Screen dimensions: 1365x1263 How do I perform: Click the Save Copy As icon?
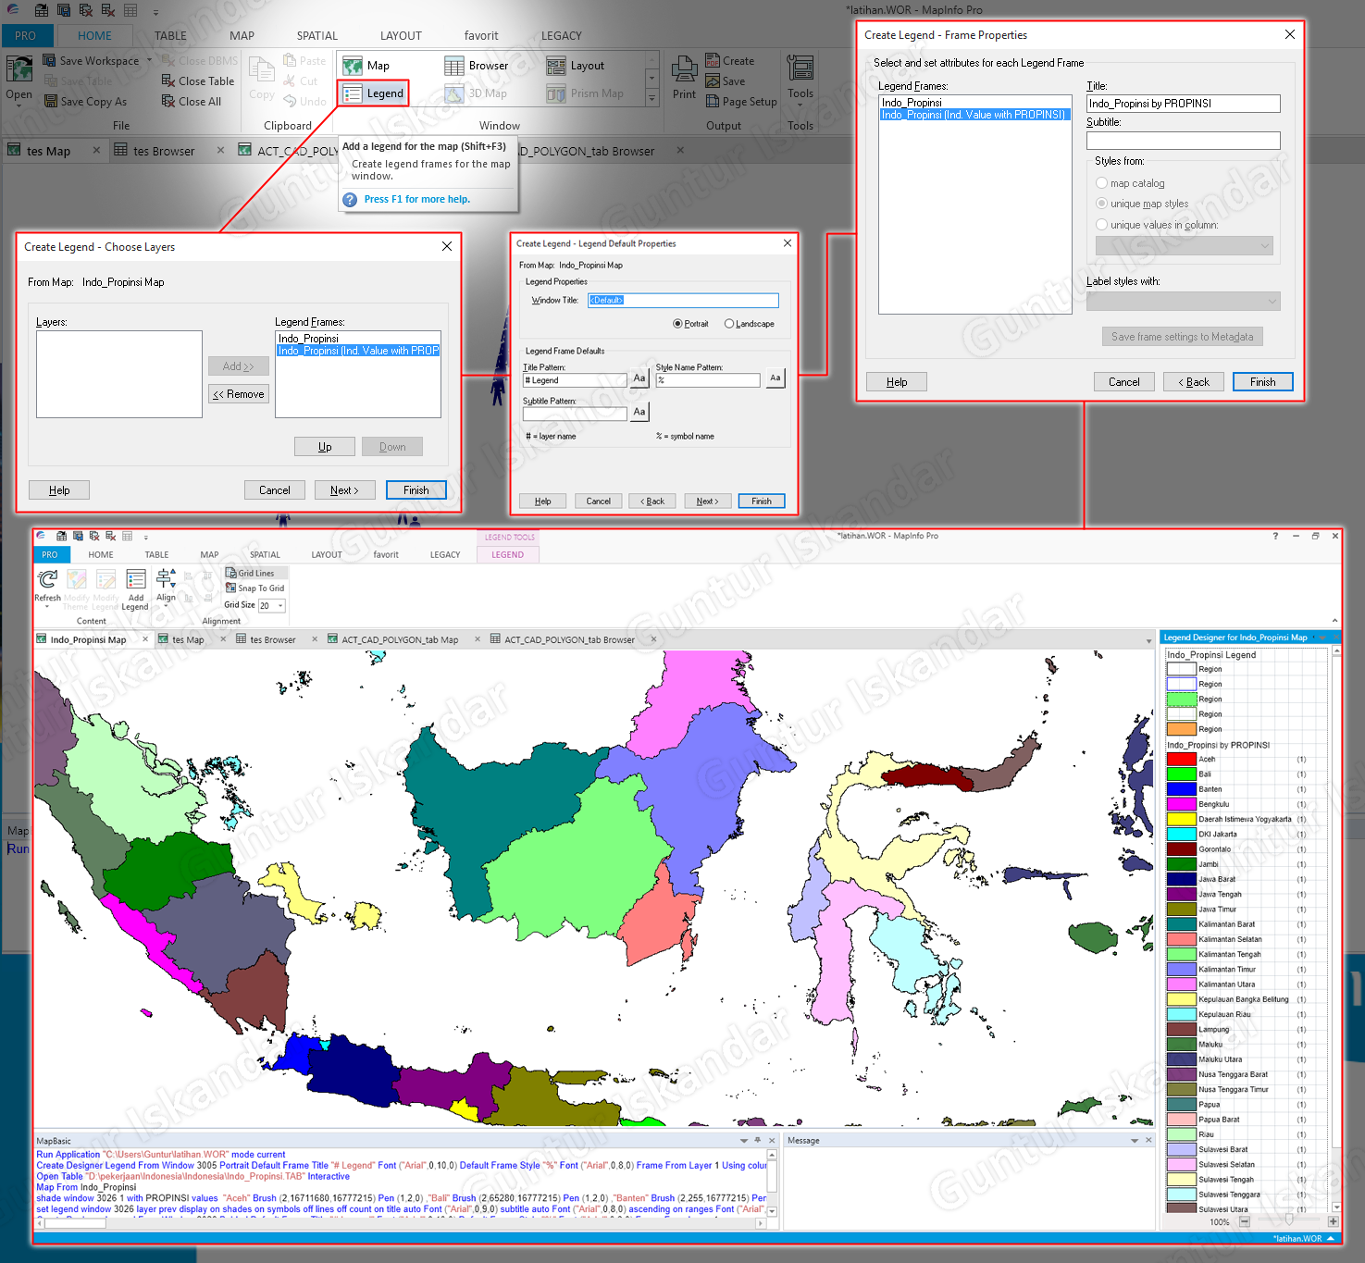click(x=50, y=102)
